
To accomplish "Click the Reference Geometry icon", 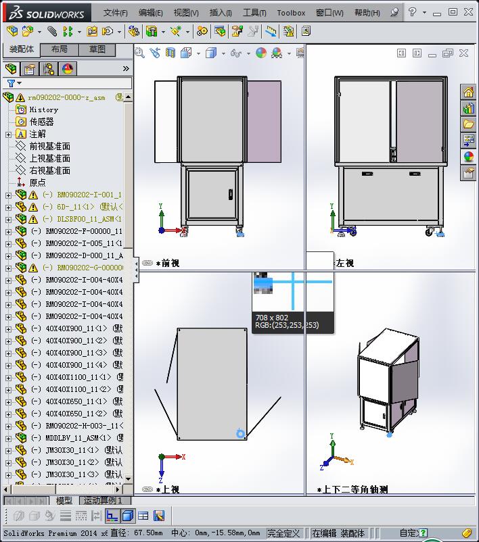I will coord(176,32).
